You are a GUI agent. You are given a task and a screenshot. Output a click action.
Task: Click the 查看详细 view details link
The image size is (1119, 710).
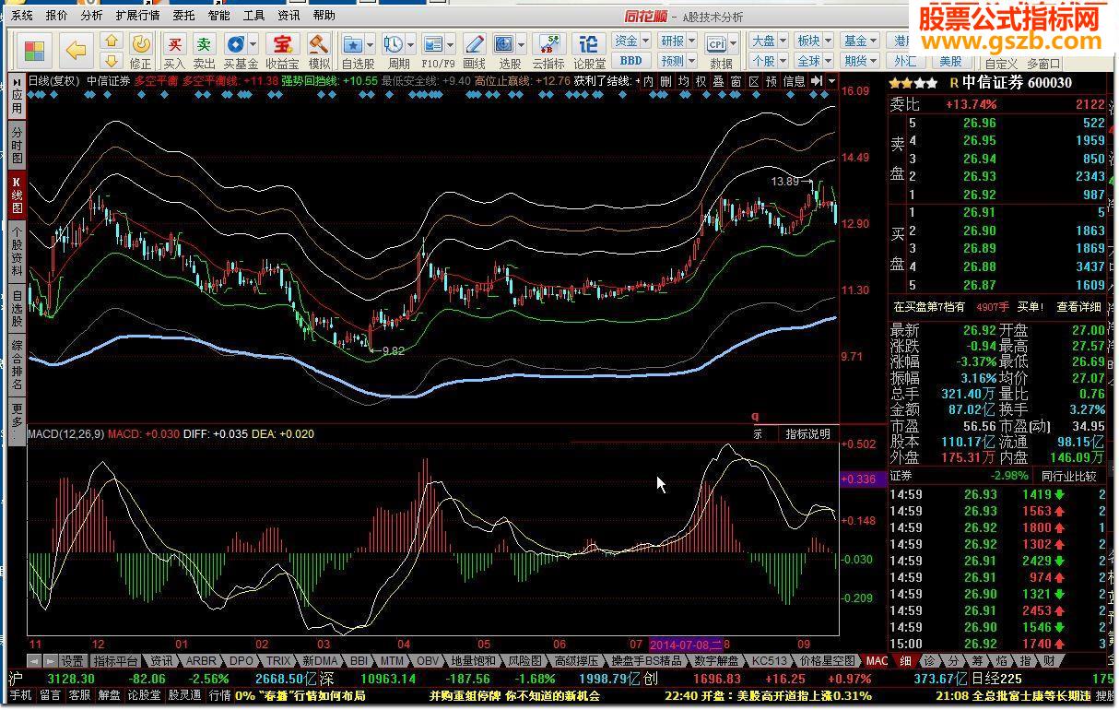click(1078, 307)
